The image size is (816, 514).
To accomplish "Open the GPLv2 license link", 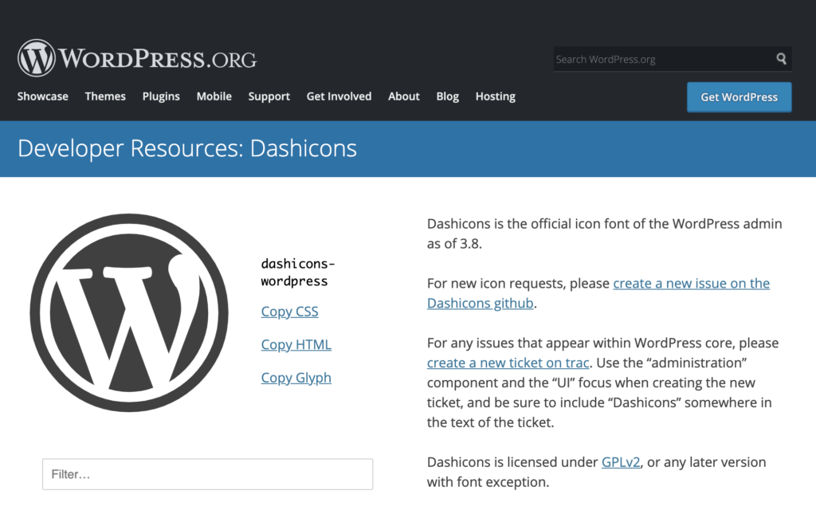I will tap(621, 462).
